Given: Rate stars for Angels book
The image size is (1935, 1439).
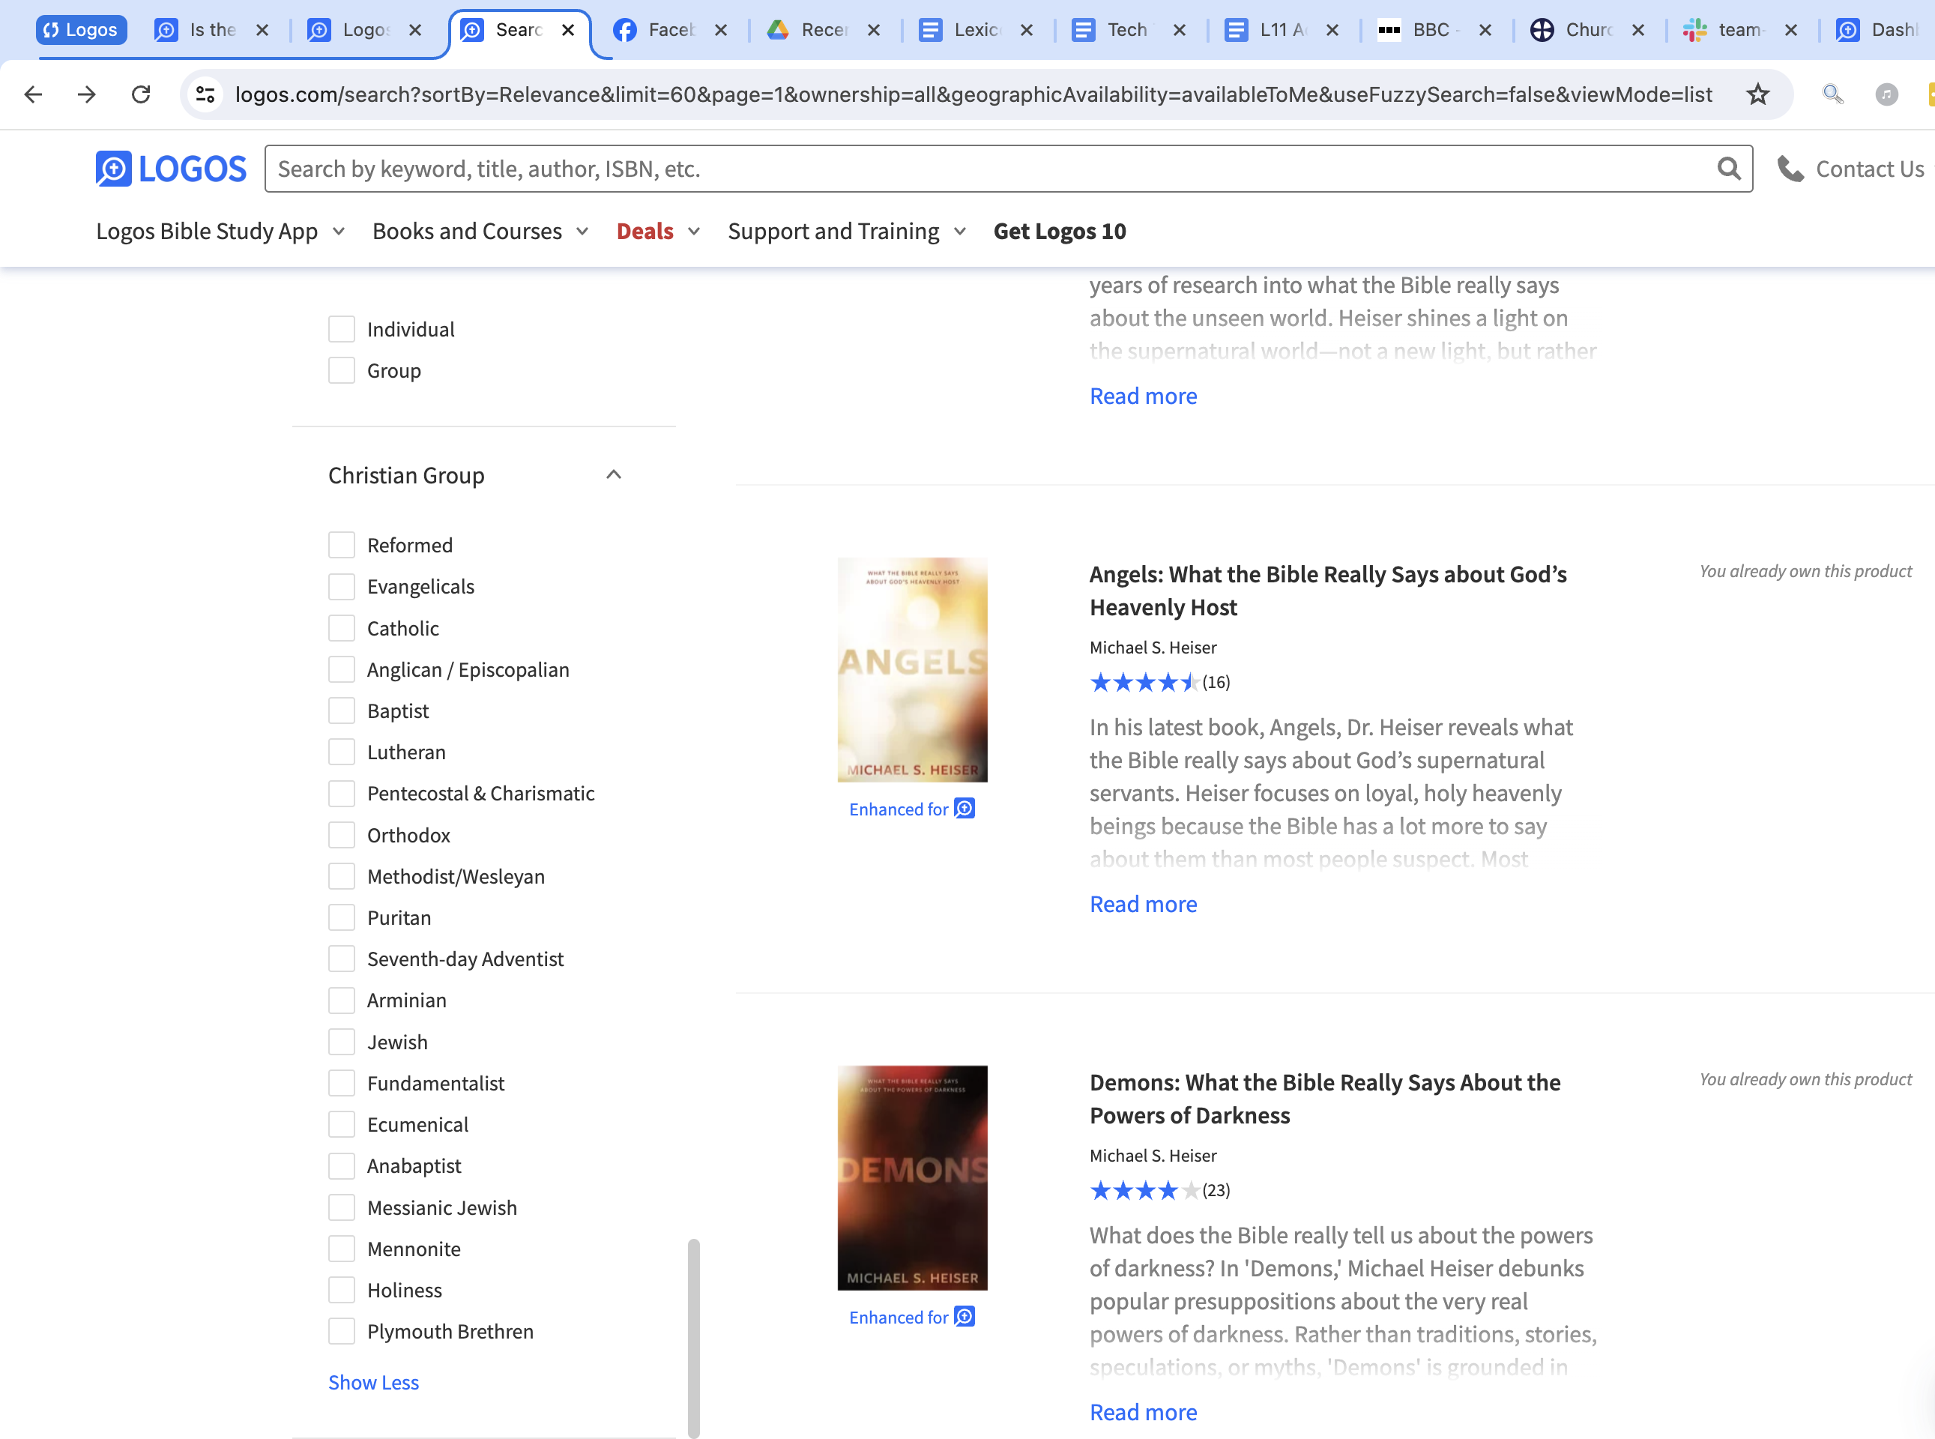Looking at the screenshot, I should tap(1144, 682).
